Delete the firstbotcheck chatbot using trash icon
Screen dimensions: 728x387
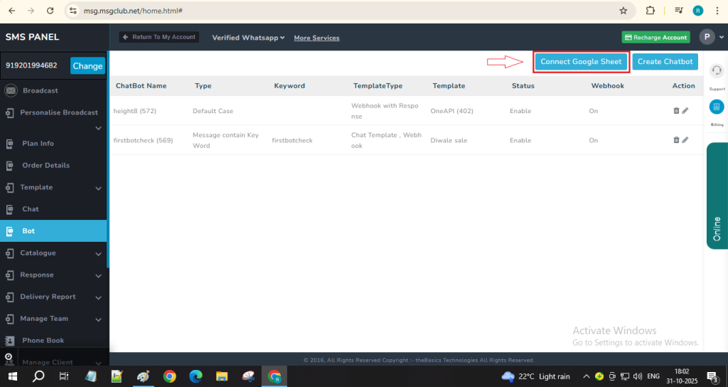coord(676,140)
